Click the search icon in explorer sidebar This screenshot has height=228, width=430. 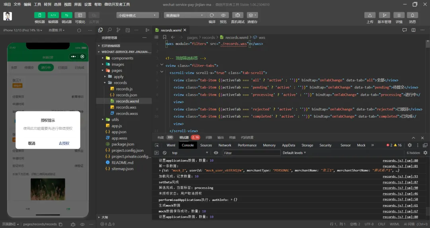tap(109, 30)
